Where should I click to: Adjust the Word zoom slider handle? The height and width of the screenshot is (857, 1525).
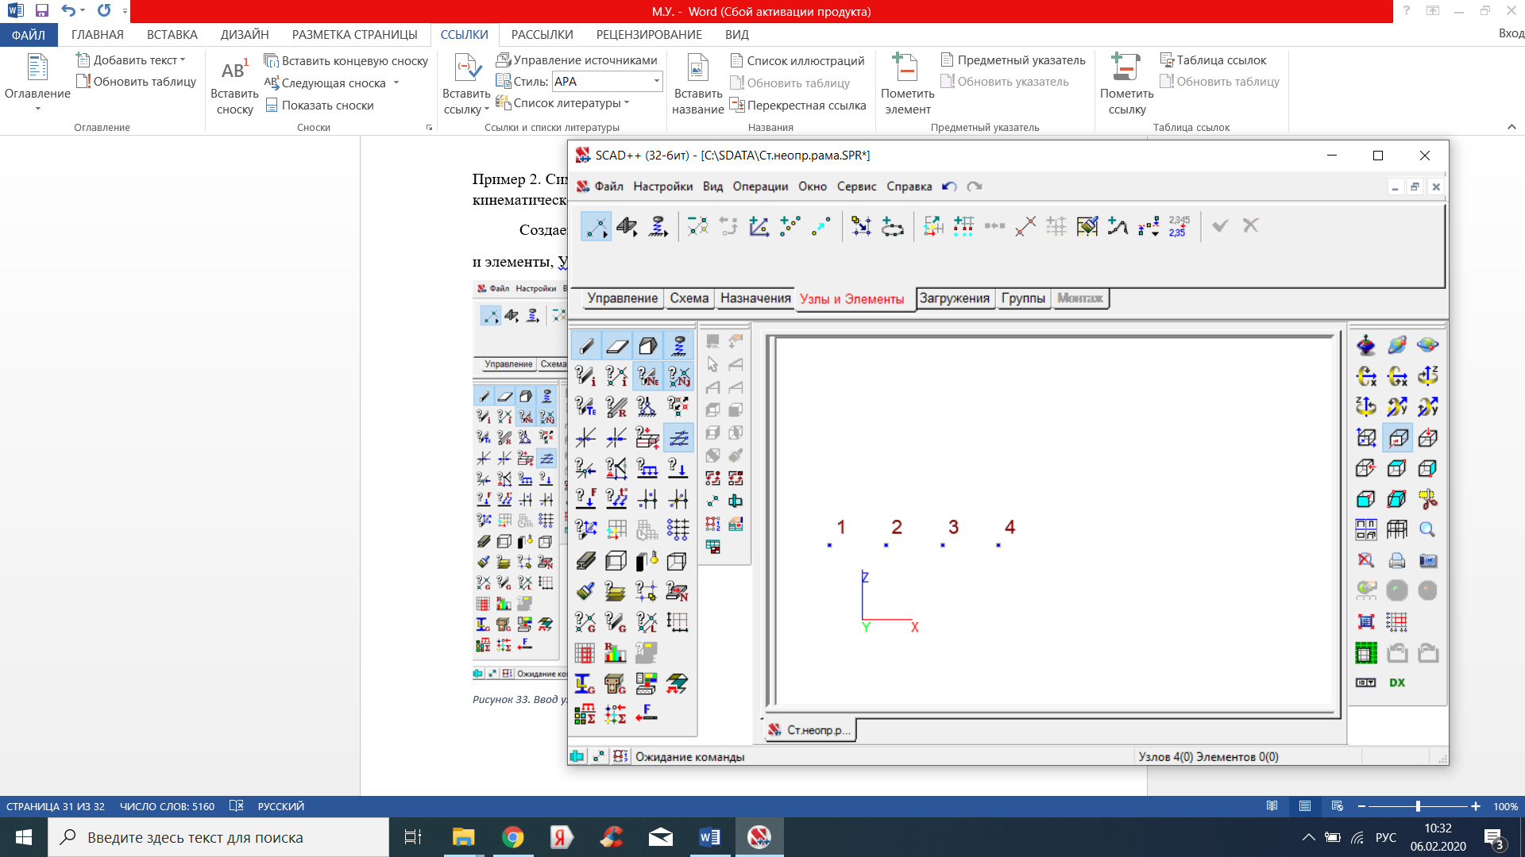[x=1418, y=806]
